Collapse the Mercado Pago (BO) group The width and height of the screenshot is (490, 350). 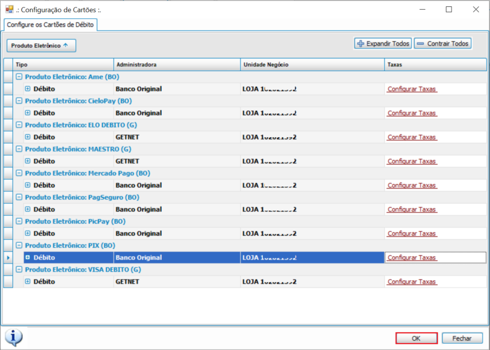coord(19,173)
